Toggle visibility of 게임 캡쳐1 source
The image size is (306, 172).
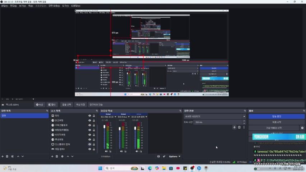pyautogui.click(x=90, y=149)
